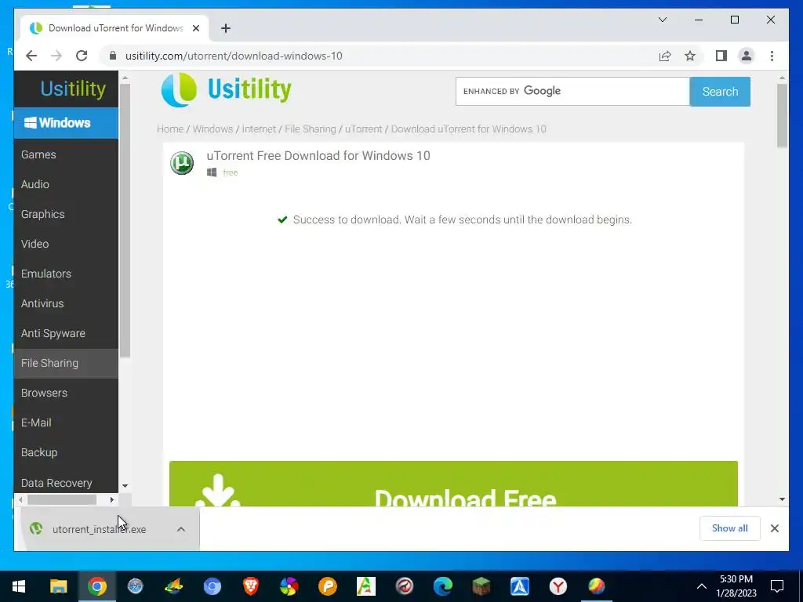The image size is (803, 602).
Task: Close the Download uTorrent tab
Action: (x=195, y=28)
